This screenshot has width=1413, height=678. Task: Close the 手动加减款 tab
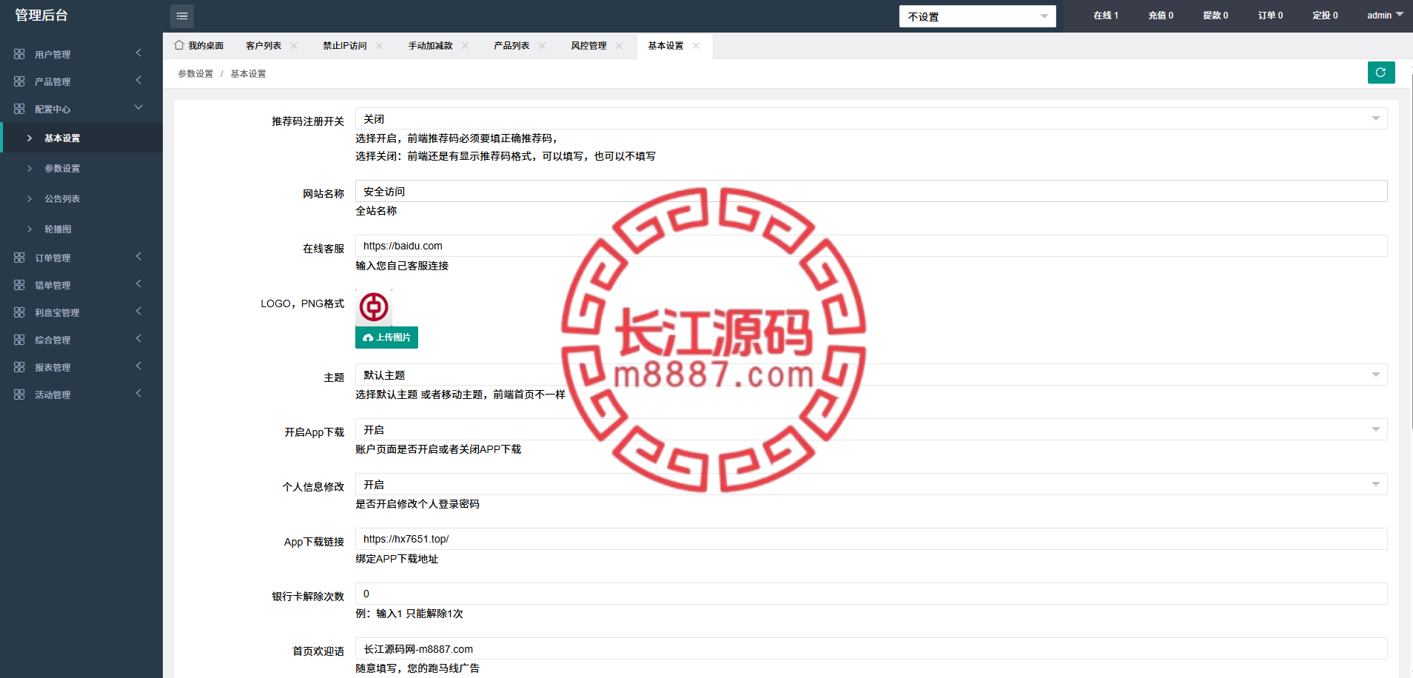466,46
